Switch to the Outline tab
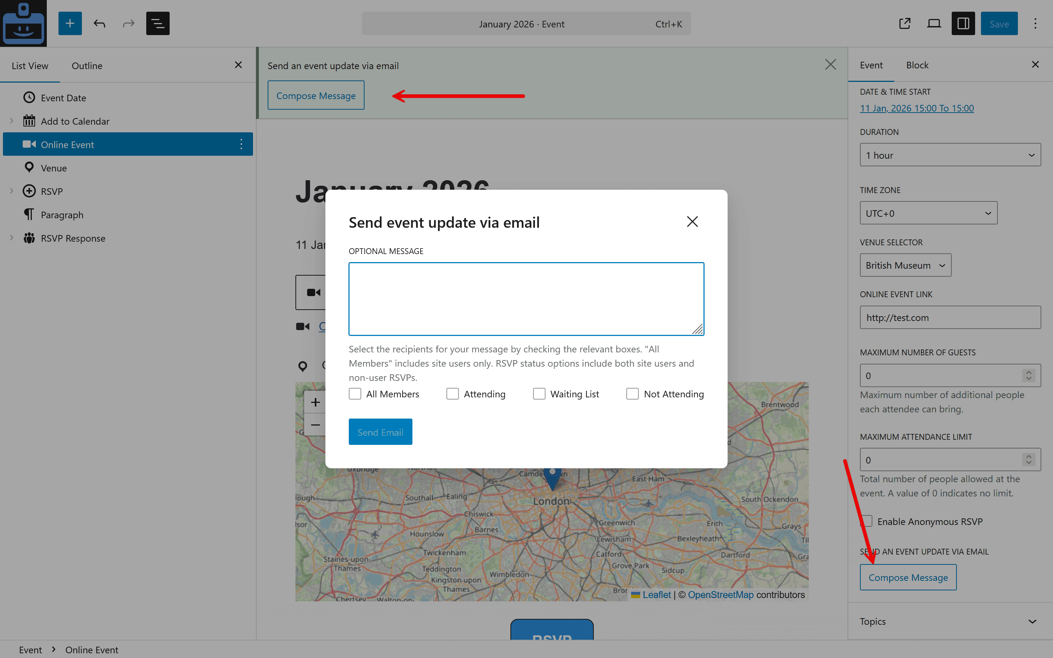The width and height of the screenshot is (1053, 658). pyautogui.click(x=87, y=66)
